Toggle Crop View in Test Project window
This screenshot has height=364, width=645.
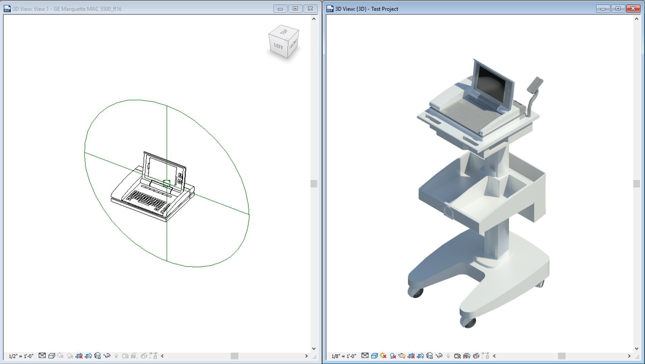411,356
